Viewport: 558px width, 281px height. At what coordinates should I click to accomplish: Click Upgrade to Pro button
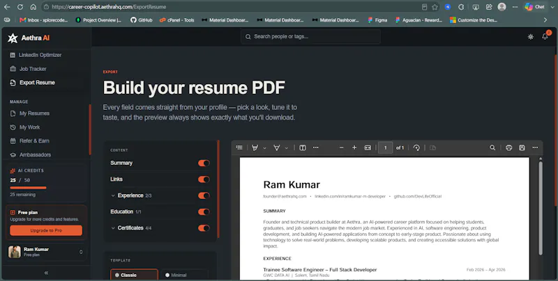(x=46, y=230)
